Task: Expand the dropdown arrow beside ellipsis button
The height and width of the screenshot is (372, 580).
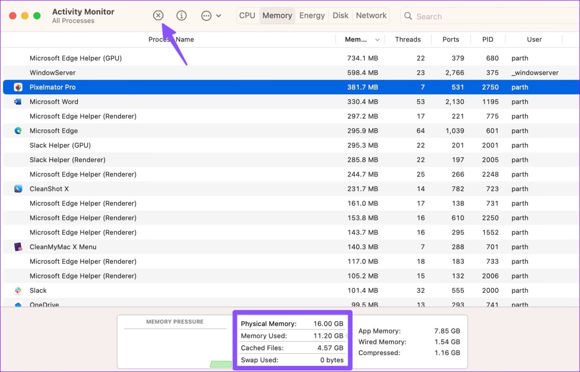Action: [x=219, y=16]
